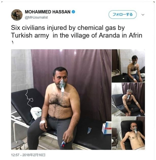Click the phrase "Turkish army" in the tweet
Viewport: 156px width, 160px height.
click(x=30, y=36)
